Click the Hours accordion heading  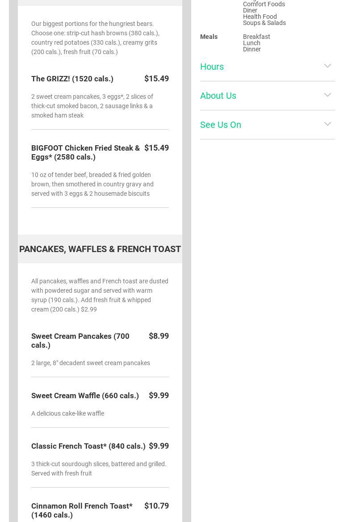(x=212, y=67)
